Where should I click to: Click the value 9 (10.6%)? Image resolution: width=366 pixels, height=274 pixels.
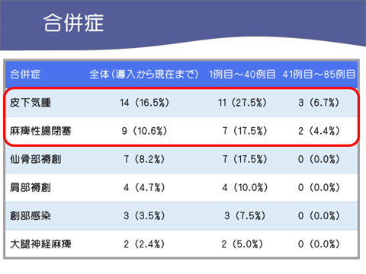coord(144,131)
